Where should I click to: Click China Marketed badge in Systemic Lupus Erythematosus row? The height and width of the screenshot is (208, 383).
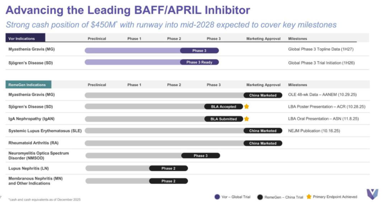click(x=263, y=131)
